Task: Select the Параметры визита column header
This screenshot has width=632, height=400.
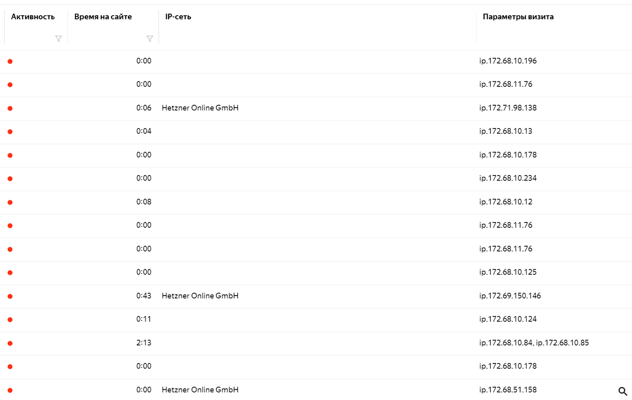Action: 518,17
